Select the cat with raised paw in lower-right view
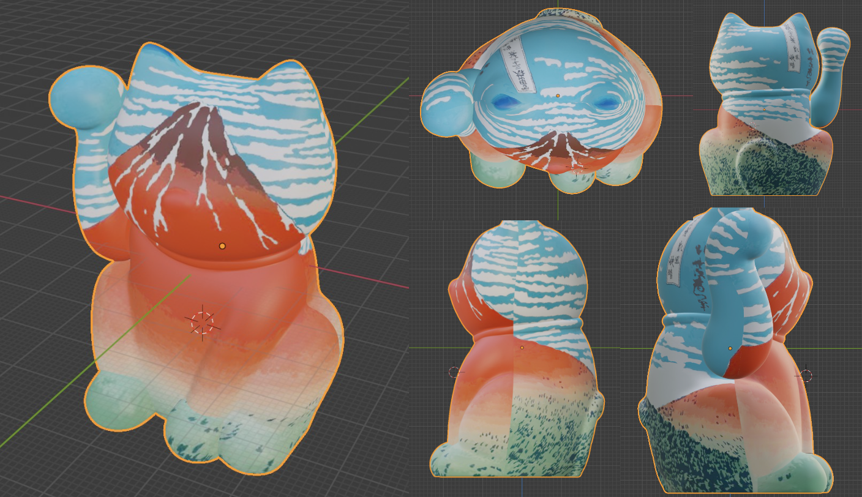 point(735,350)
